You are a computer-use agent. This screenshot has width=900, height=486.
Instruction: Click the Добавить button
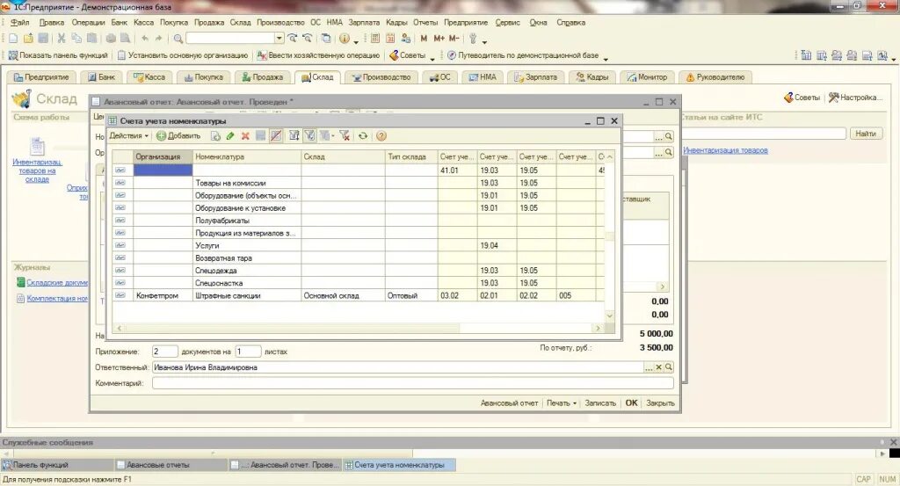178,136
